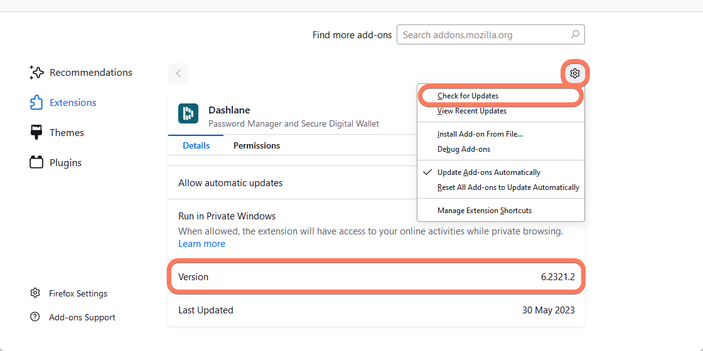Click the Dashlane extension logo
Image resolution: width=703 pixels, height=351 pixels.
pyautogui.click(x=188, y=113)
